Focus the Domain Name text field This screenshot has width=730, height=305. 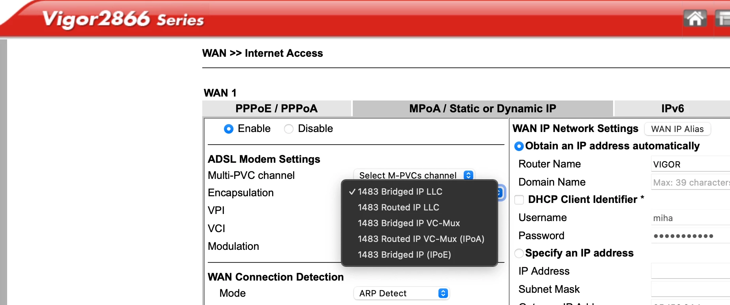[690, 182]
